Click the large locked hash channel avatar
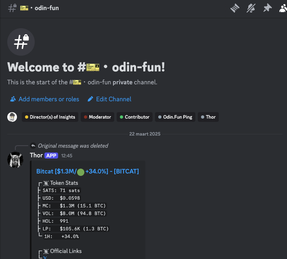Image resolution: width=287 pixels, height=259 pixels. (x=21, y=42)
